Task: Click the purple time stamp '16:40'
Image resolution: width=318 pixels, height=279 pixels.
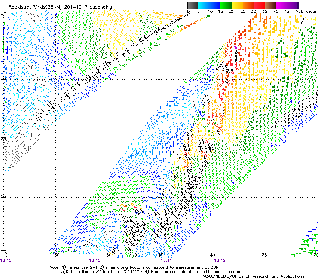Action: pos(95,261)
